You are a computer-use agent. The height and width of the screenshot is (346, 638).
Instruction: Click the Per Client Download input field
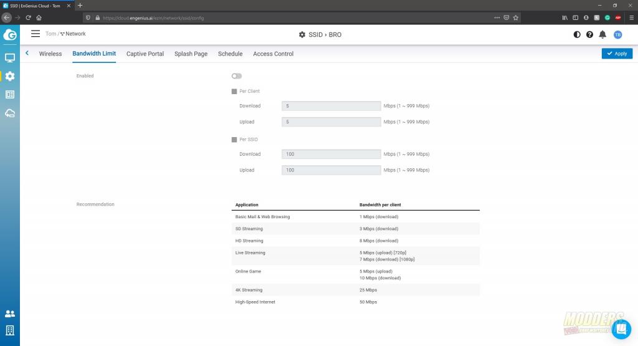click(x=331, y=106)
